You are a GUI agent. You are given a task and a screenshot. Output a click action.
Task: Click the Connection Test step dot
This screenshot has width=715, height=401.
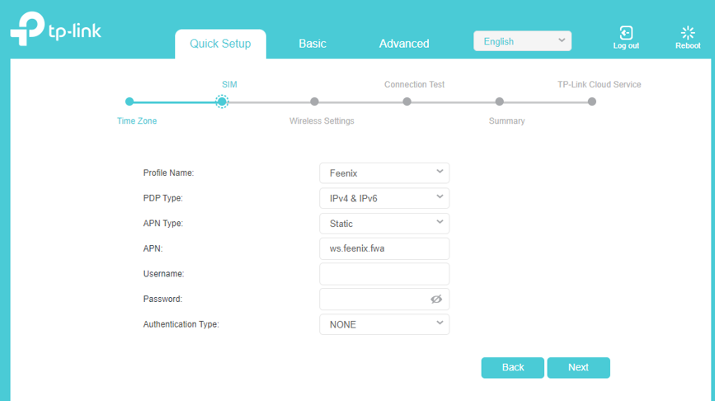pyautogui.click(x=407, y=101)
